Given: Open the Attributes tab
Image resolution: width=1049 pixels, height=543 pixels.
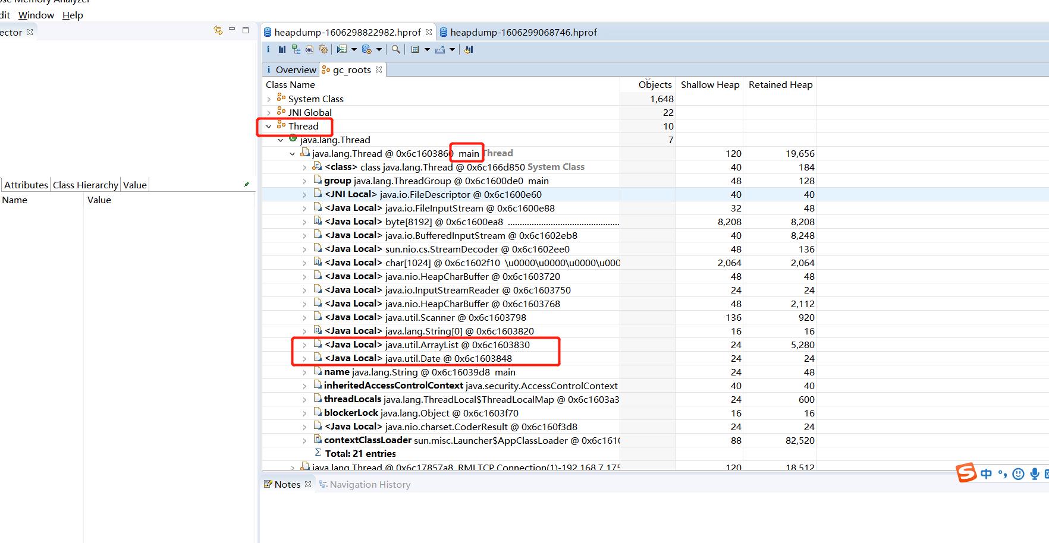Looking at the screenshot, I should 26,185.
